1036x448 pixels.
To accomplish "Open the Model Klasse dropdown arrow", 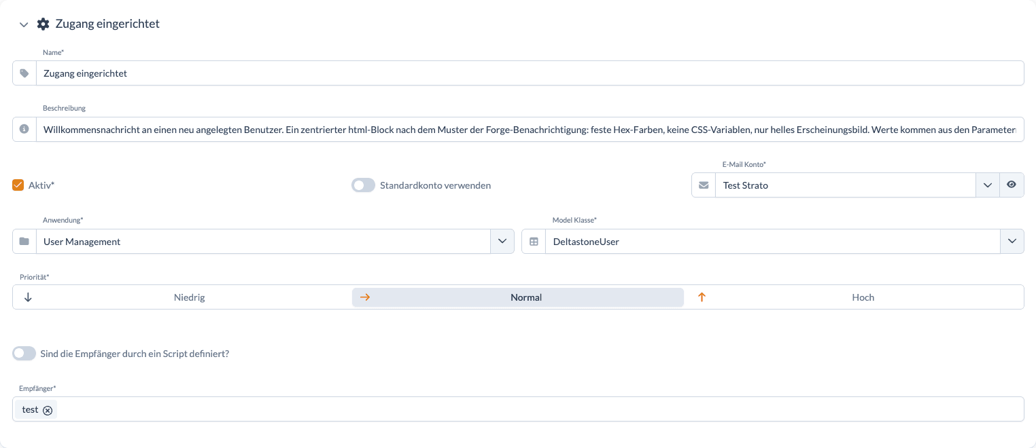I will [x=1012, y=242].
